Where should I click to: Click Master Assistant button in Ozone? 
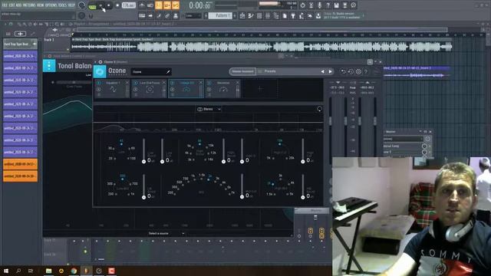242,71
